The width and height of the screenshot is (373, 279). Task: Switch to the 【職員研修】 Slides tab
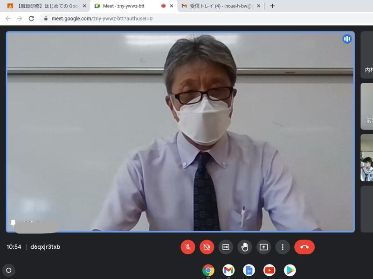(x=44, y=6)
